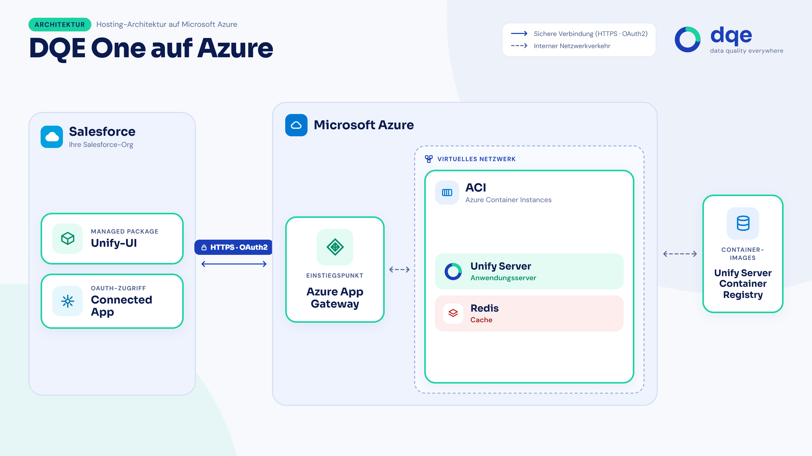
Task: Click the 'ACI' heading
Action: tap(476, 187)
